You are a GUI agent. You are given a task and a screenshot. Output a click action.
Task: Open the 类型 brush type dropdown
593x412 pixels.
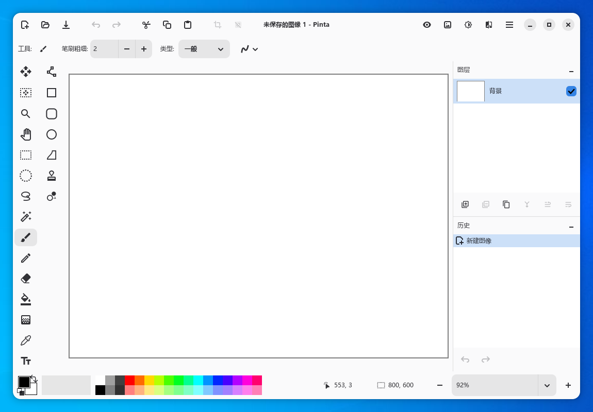point(204,49)
